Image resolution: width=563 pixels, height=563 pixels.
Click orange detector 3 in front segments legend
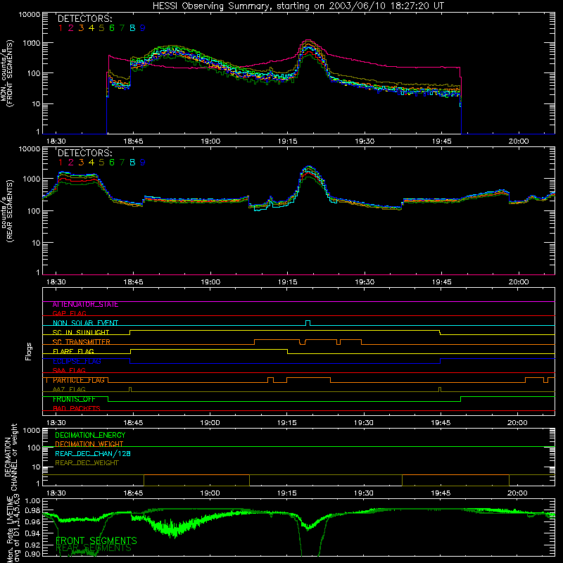point(81,28)
